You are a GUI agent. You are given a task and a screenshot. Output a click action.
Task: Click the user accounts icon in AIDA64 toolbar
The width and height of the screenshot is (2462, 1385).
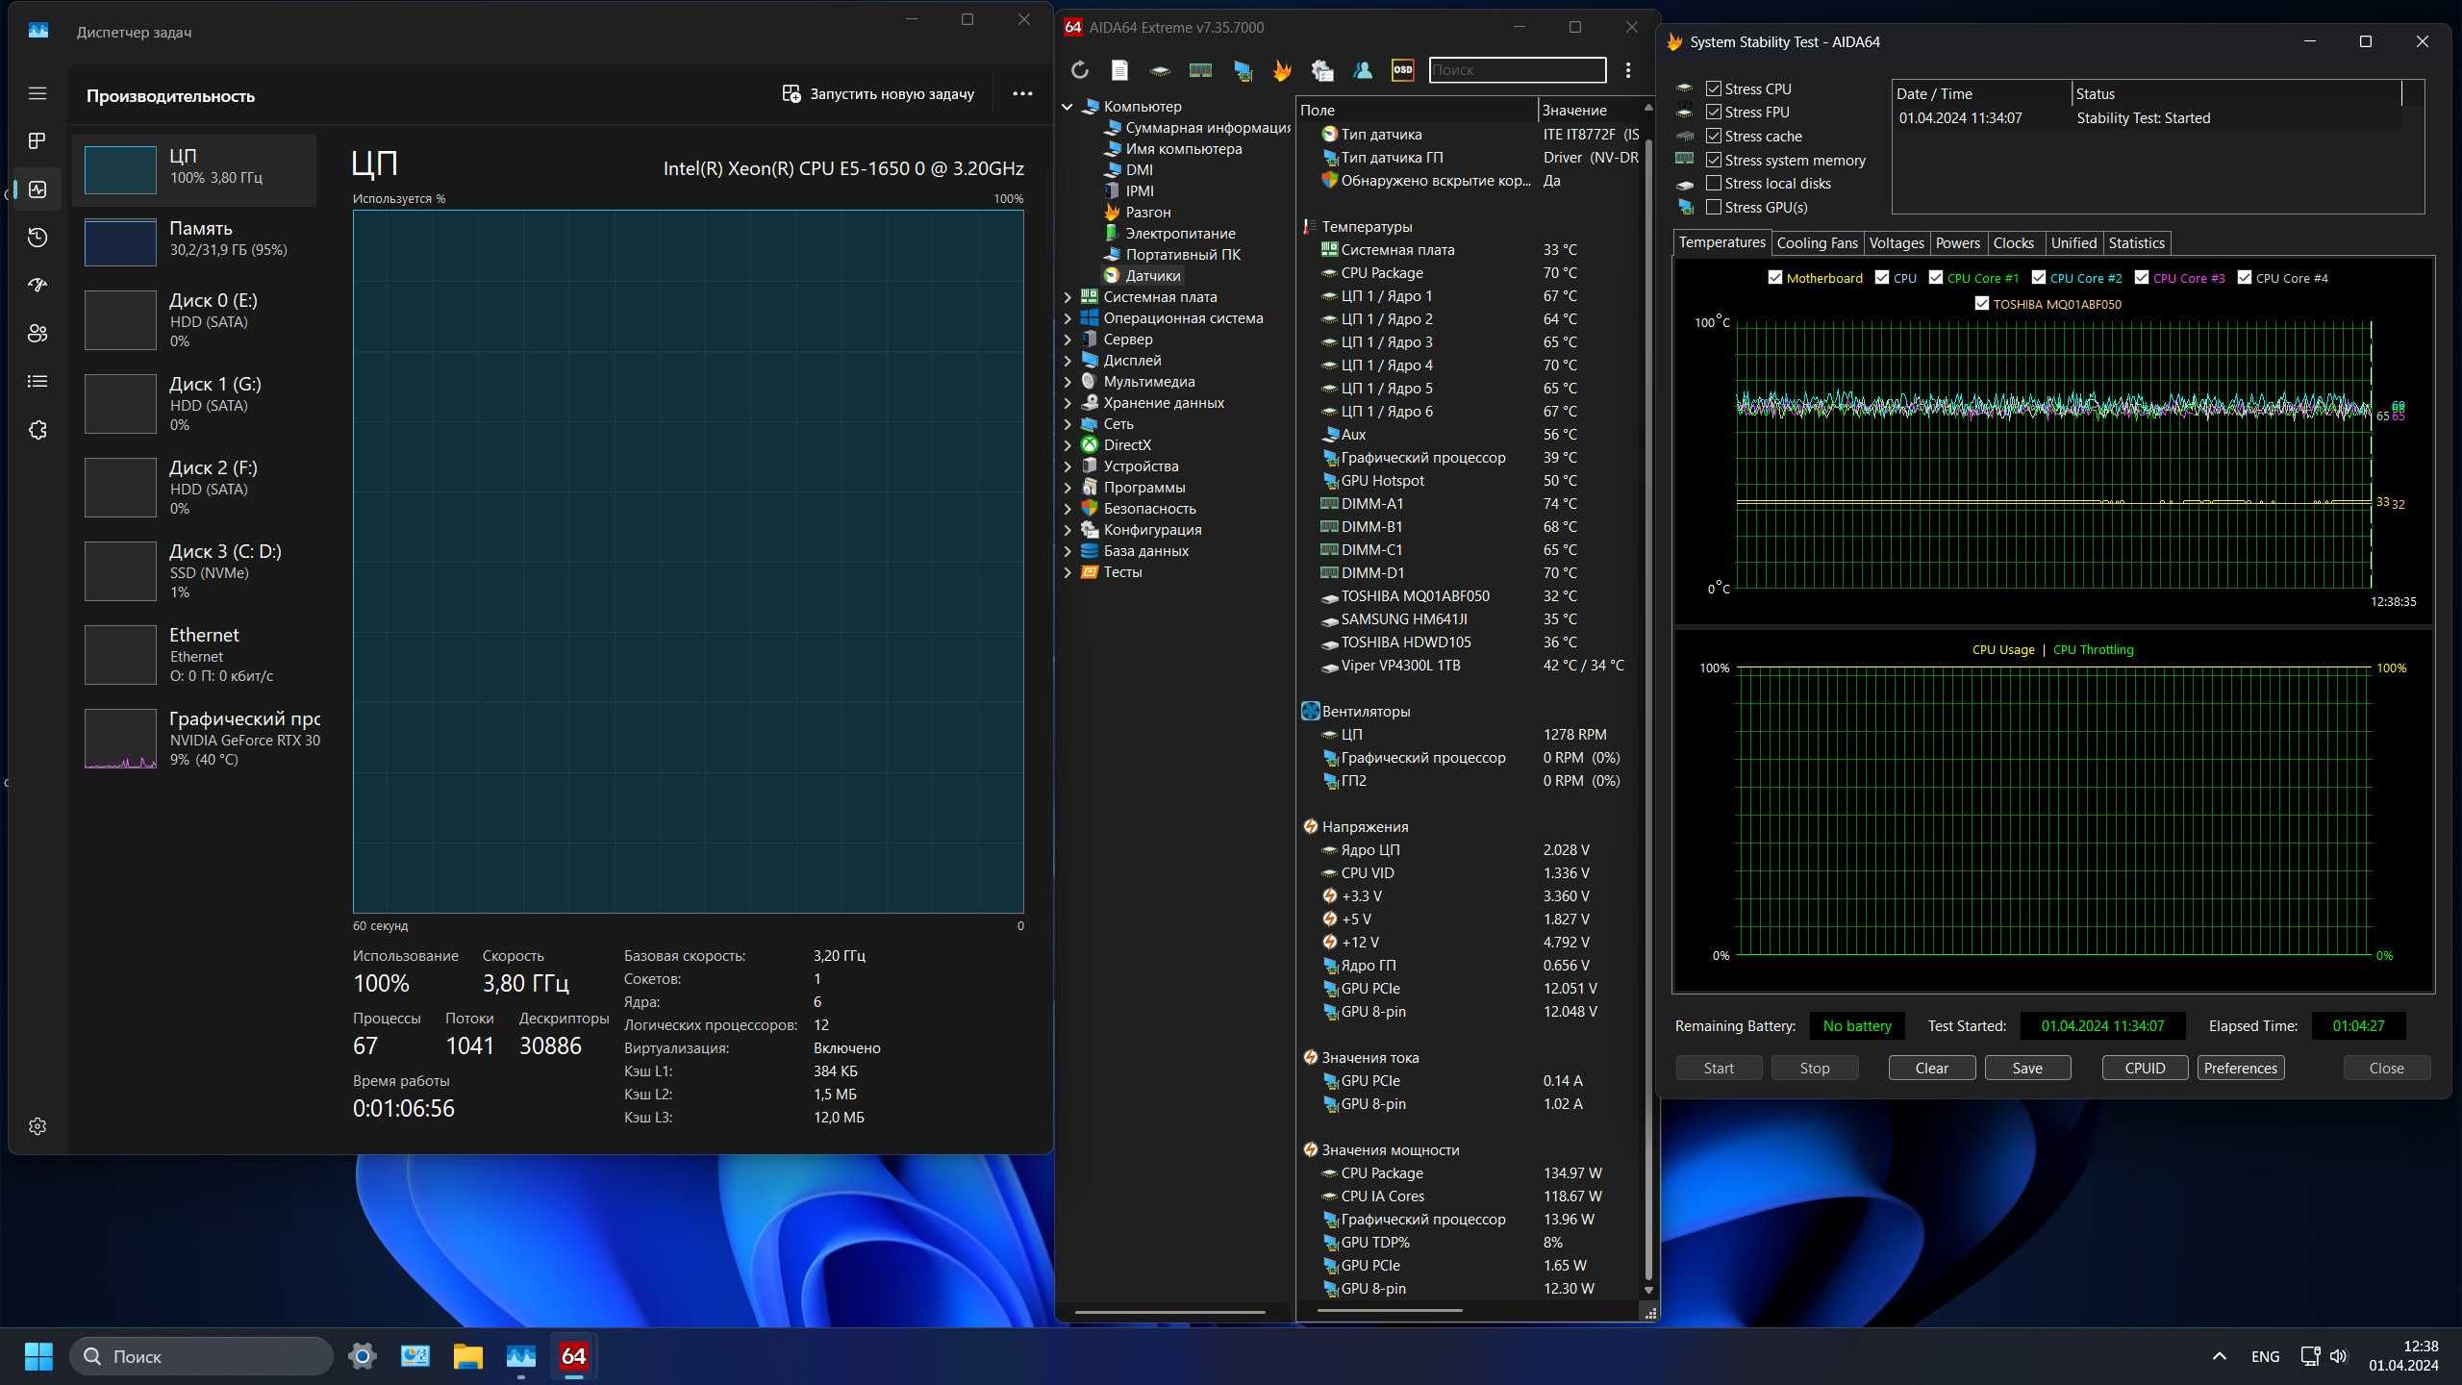point(1363,70)
